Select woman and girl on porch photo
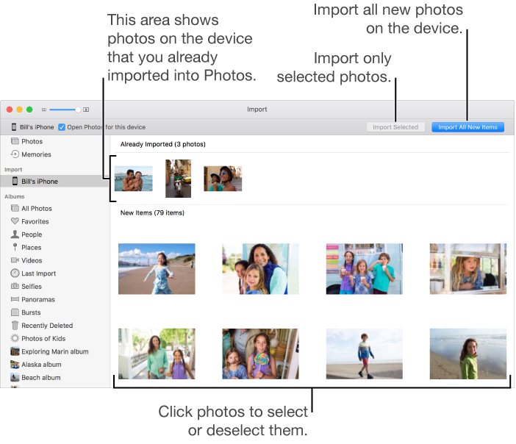The image size is (516, 444). pos(157,354)
